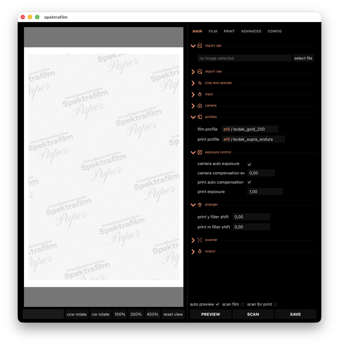This screenshot has height=346, width=339.
Task: Click the camera section icon
Action: tap(200, 106)
